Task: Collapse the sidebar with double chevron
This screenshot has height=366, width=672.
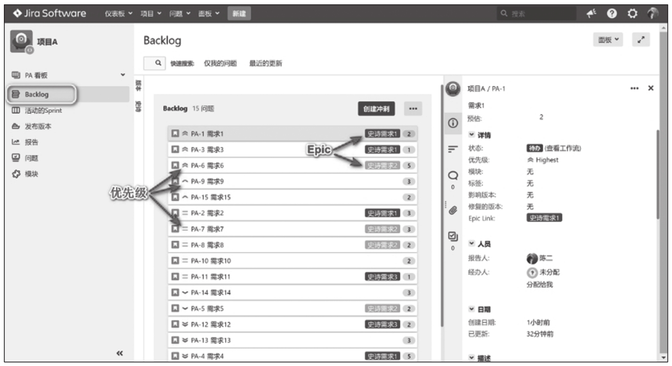Action: [x=119, y=353]
